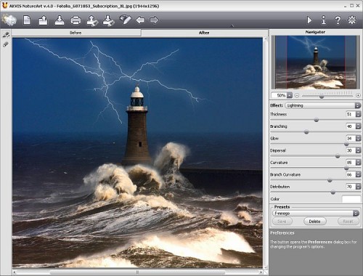Click the Save preset button
363x276 pixels.
pyautogui.click(x=282, y=222)
